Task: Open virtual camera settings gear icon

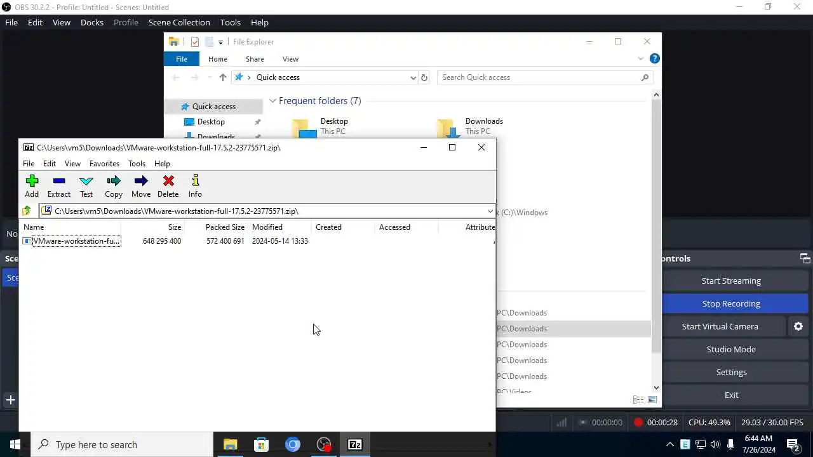Action: coord(798,326)
